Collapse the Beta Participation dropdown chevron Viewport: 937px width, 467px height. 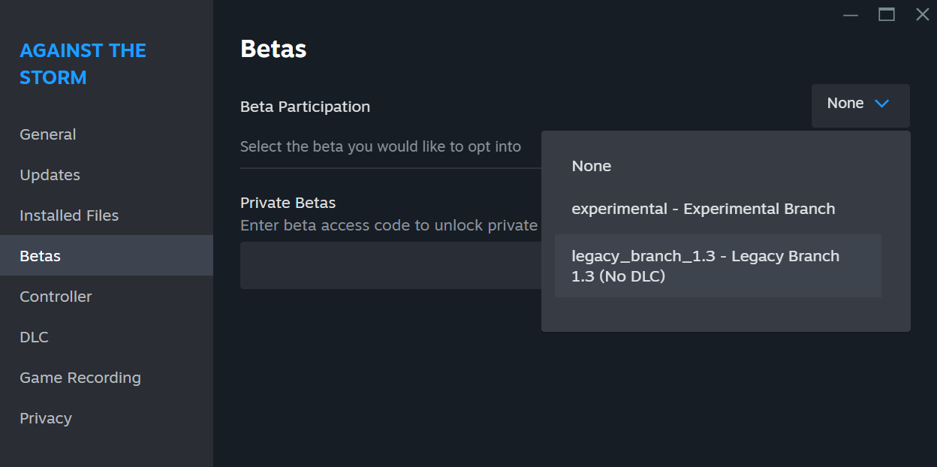[x=882, y=104]
